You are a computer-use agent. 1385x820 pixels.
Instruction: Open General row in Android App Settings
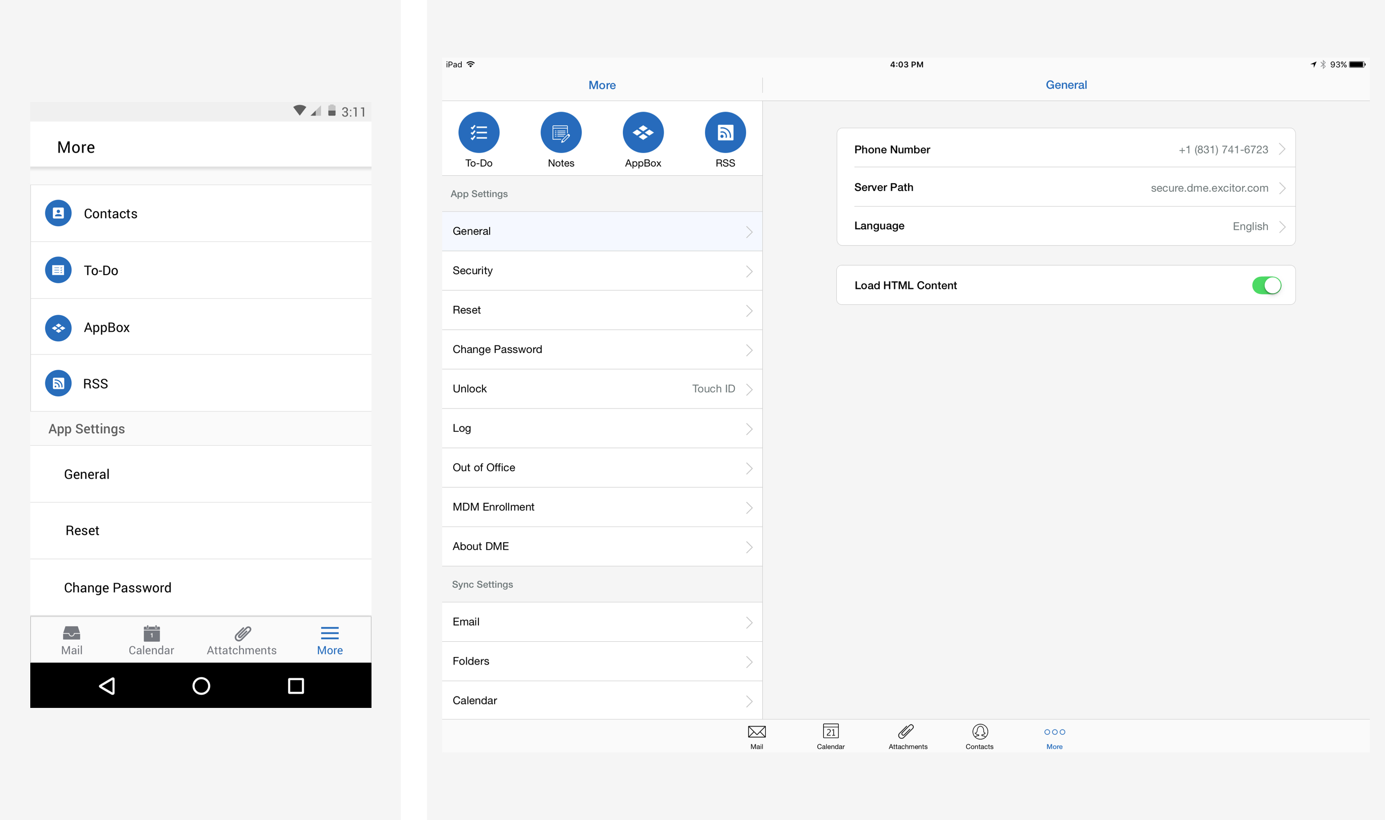tap(201, 474)
